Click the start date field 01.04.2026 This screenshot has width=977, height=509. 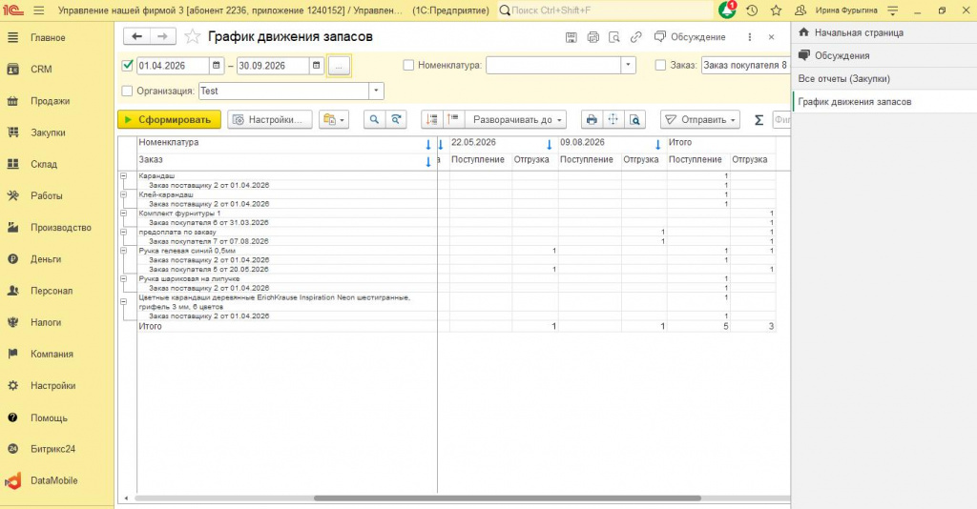[x=174, y=66]
